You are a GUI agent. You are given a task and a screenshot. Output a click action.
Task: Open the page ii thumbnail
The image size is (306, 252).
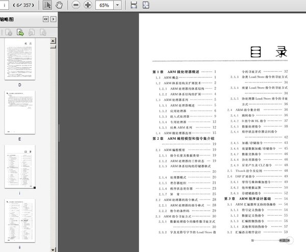click(20, 221)
